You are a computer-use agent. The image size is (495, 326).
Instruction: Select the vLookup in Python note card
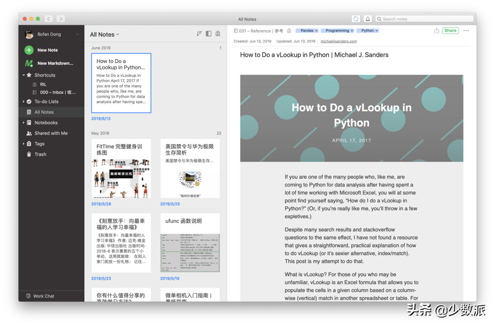121,83
